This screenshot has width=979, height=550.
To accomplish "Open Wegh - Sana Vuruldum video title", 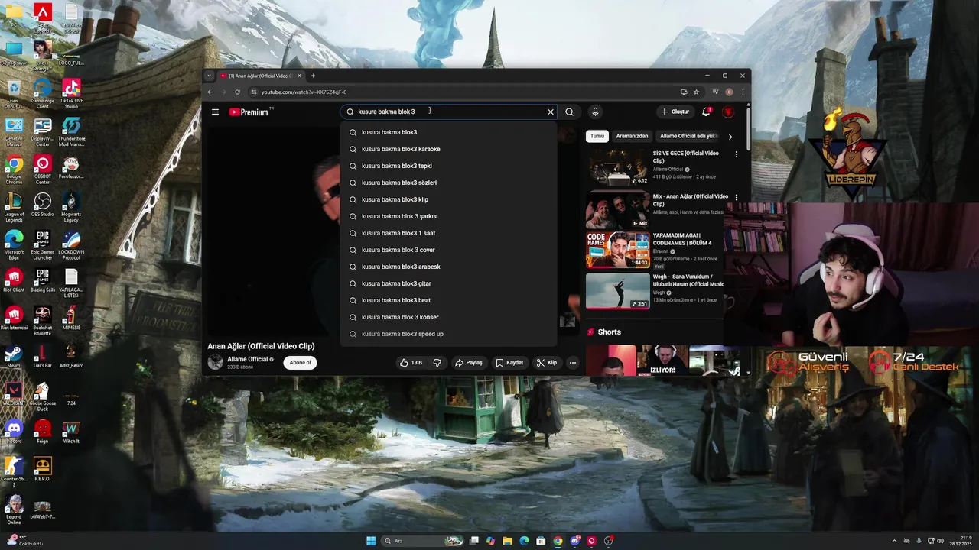I will [x=688, y=280].
